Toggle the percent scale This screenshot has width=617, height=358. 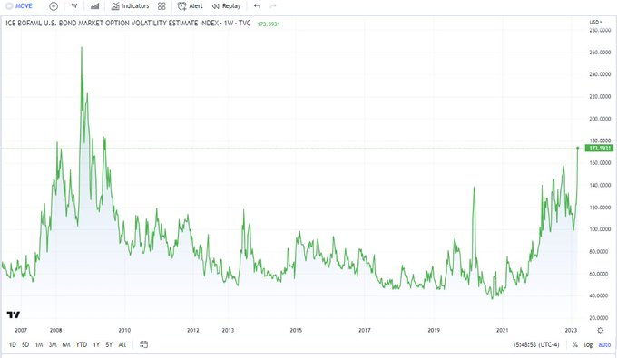(575, 344)
